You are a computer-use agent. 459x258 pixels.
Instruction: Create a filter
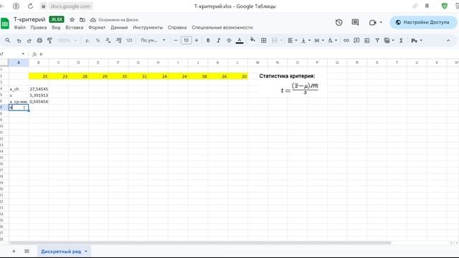point(377,40)
